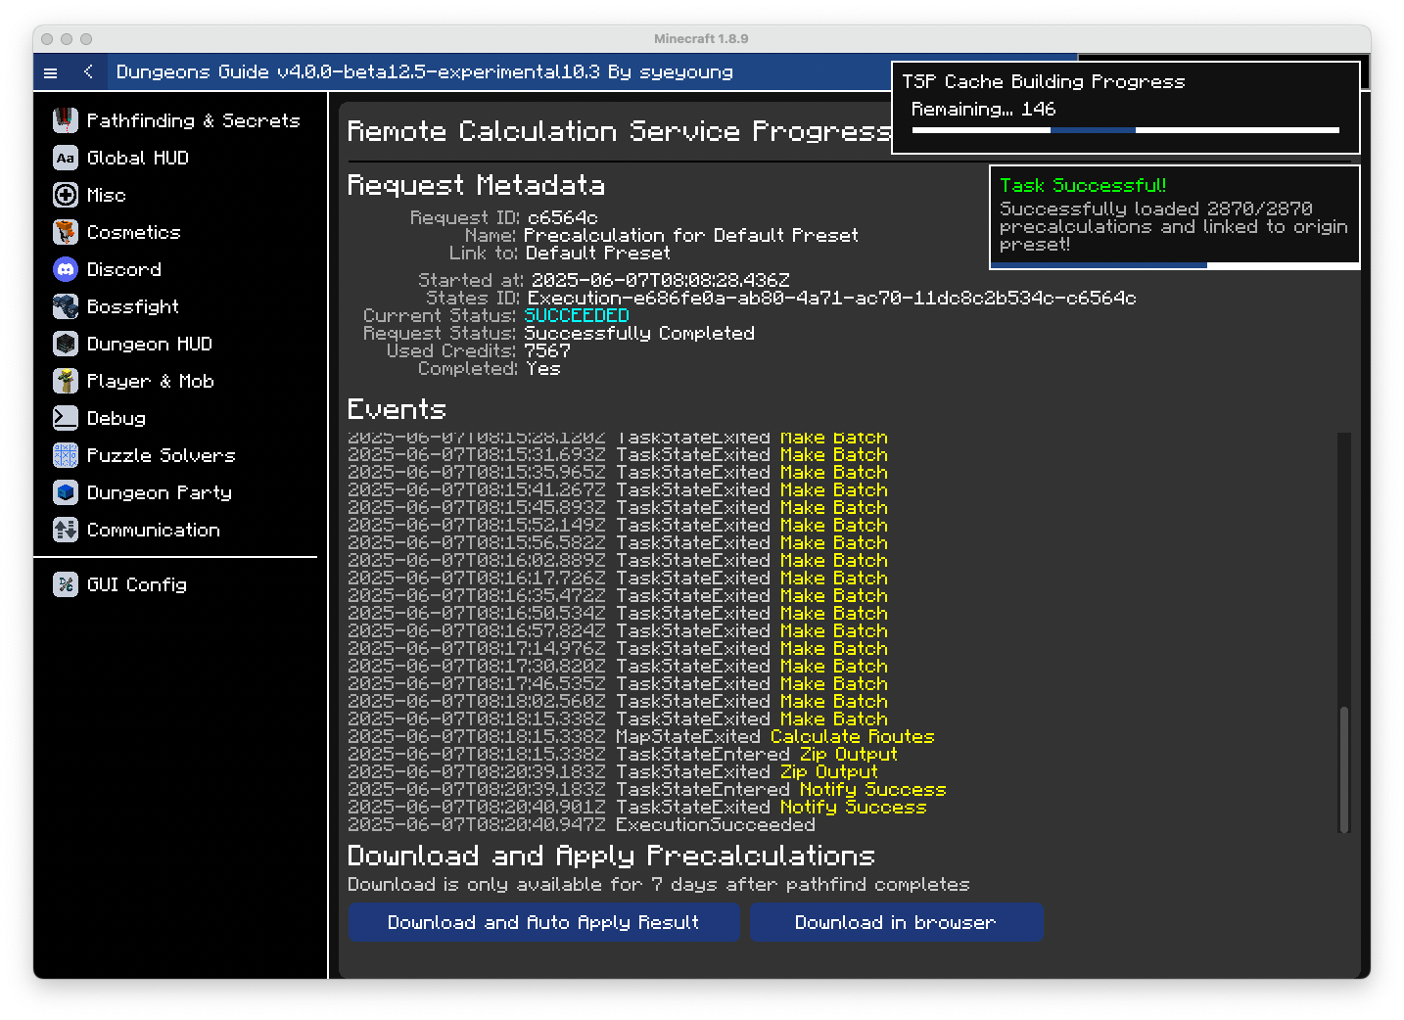Viewport: 1404px width, 1020px height.
Task: Open the Bossfight icon
Action: (66, 306)
